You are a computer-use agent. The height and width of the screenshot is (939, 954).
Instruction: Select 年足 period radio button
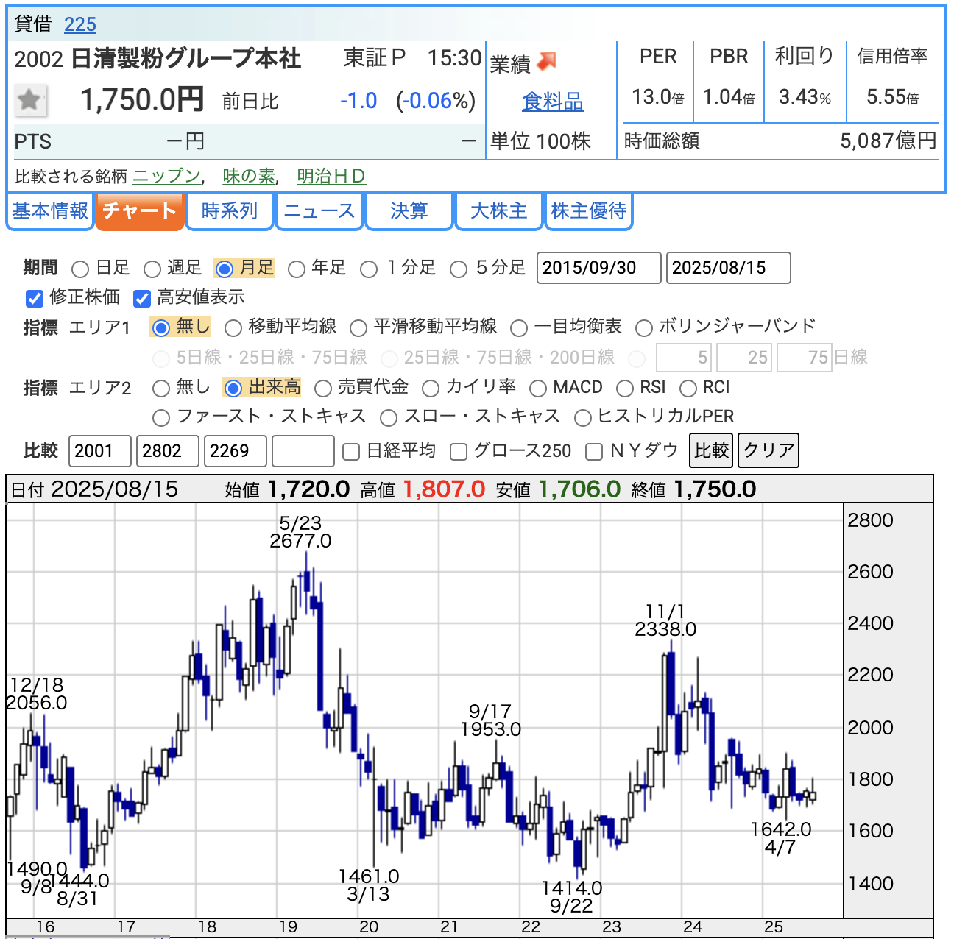[297, 269]
